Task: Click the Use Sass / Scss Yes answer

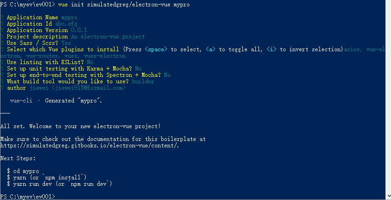Action: click(66, 43)
